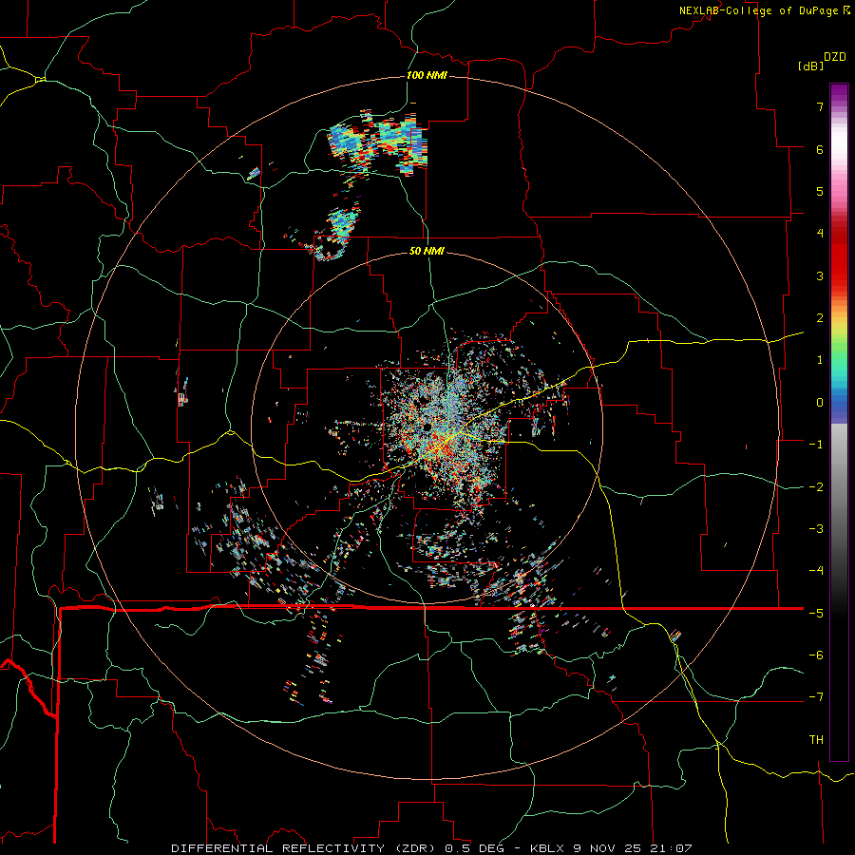855x855 pixels.
Task: Click the black radar site dot at center
Action: point(427,427)
